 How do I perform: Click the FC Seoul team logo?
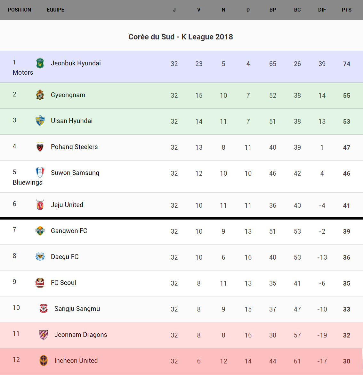click(x=40, y=283)
